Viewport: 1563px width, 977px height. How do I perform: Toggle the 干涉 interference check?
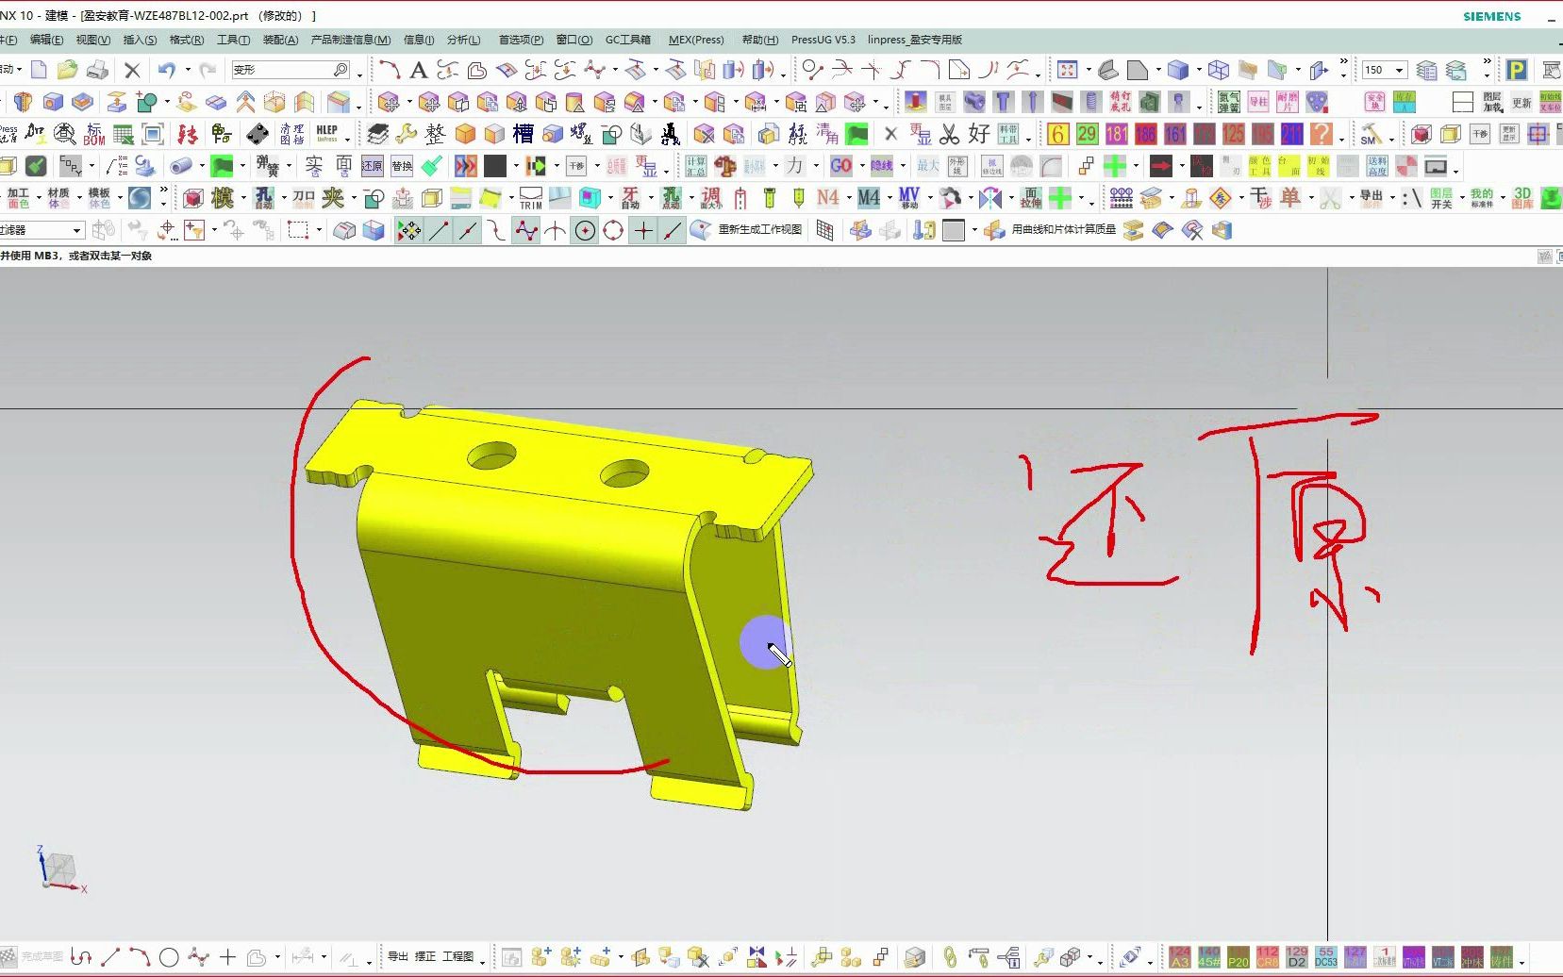(x=577, y=165)
